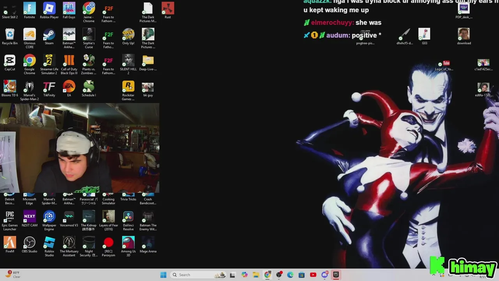Select The Kidnap game icon
The width and height of the screenshot is (499, 281).
pyautogui.click(x=89, y=221)
